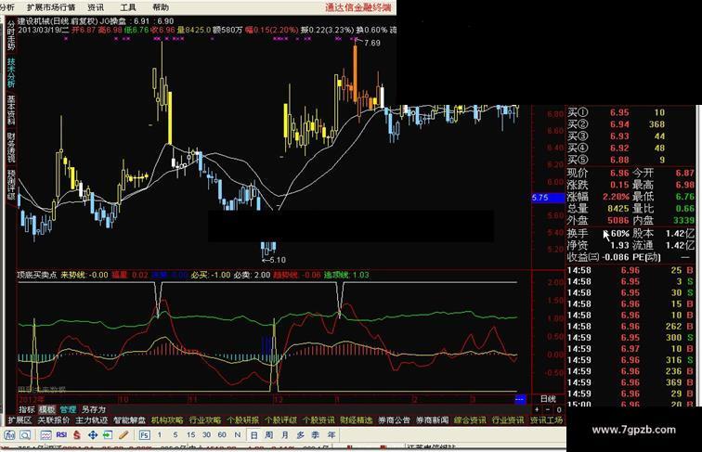Viewport: 702px width, 452px height.
Task: Open the 行业攻略 bottom tab
Action: [205, 420]
